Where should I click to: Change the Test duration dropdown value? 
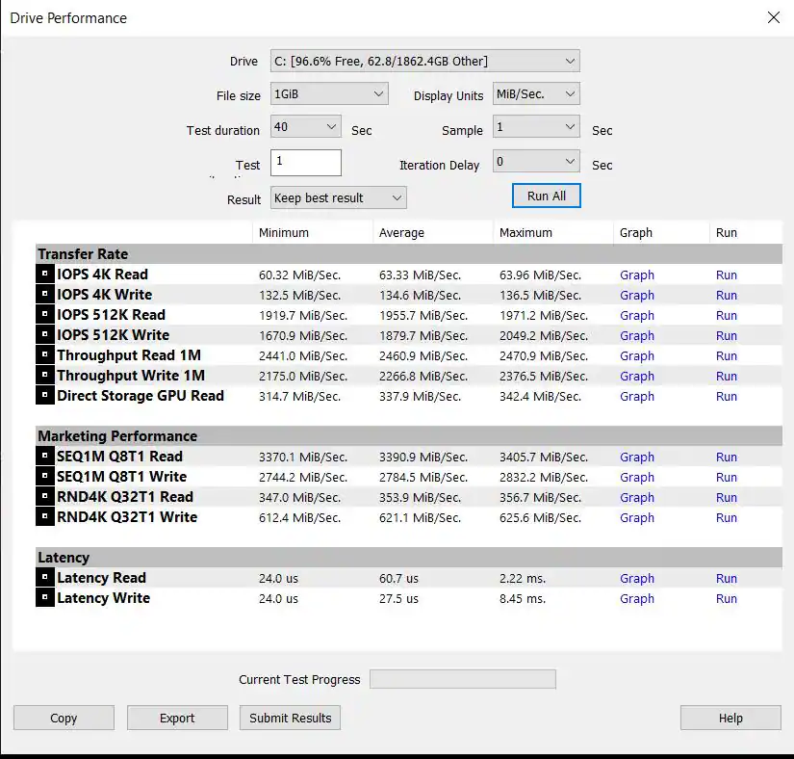click(306, 127)
